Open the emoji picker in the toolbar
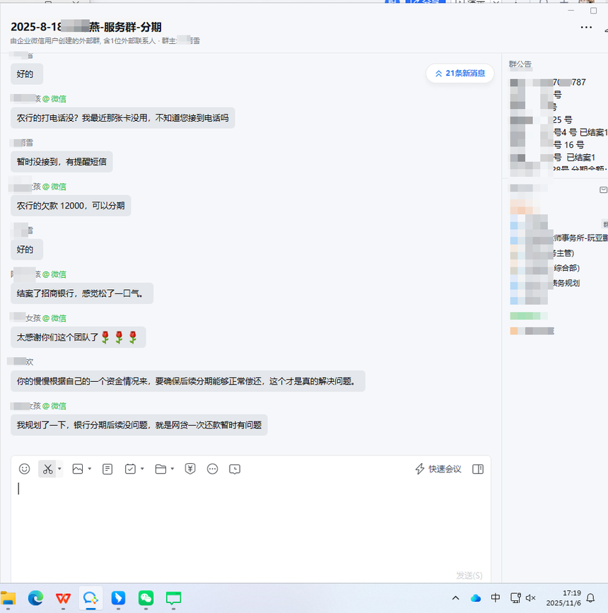Screen dimensions: 608x613 point(24,469)
